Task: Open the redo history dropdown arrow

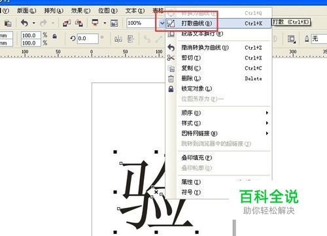Action: (x=53, y=23)
